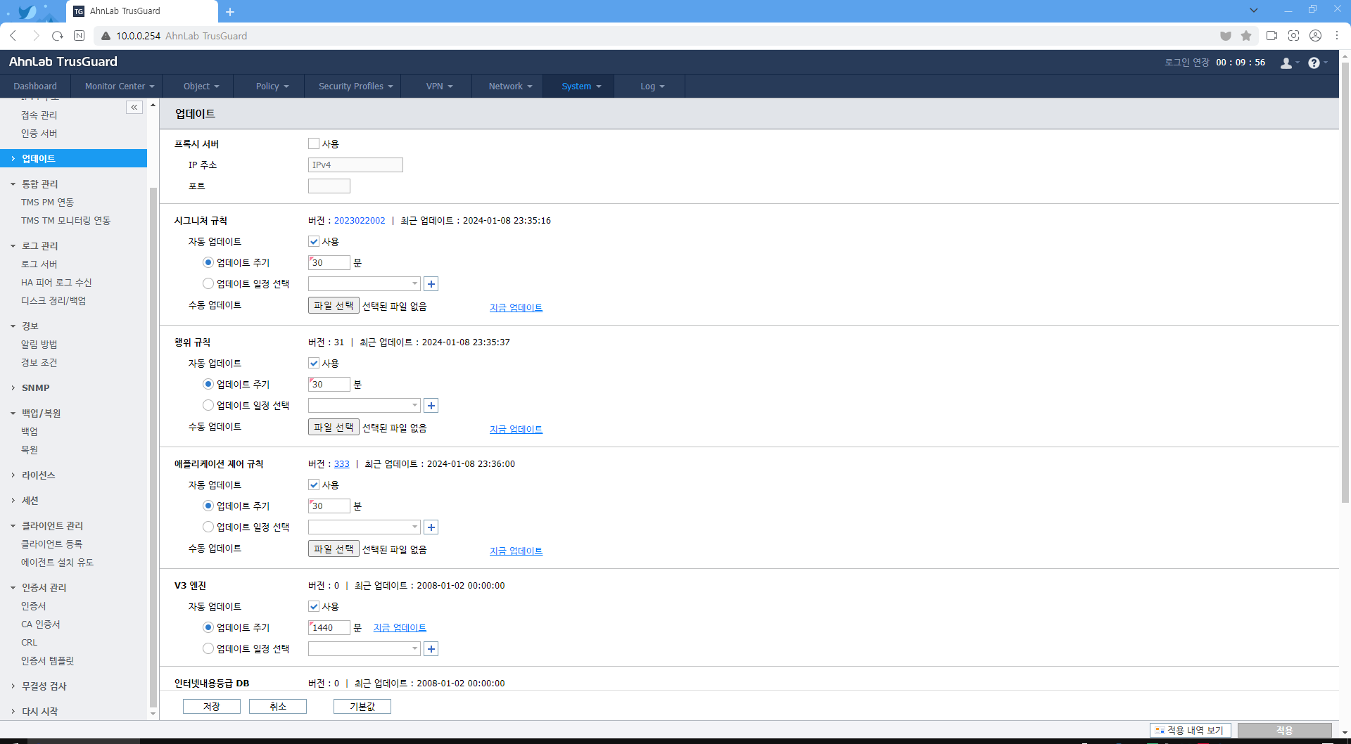The image size is (1351, 744).
Task: Select 업데이트 주기 radio for 애플리케이션 제어 규칙
Action: pos(208,506)
